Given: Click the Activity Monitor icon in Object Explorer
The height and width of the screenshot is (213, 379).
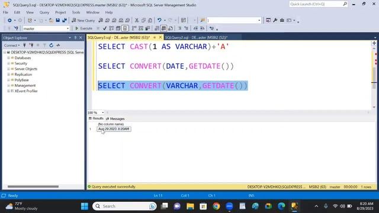Looking at the screenshot, I should point(58,45).
